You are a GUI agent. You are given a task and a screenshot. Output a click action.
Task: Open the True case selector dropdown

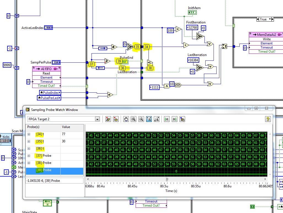click(270, 19)
